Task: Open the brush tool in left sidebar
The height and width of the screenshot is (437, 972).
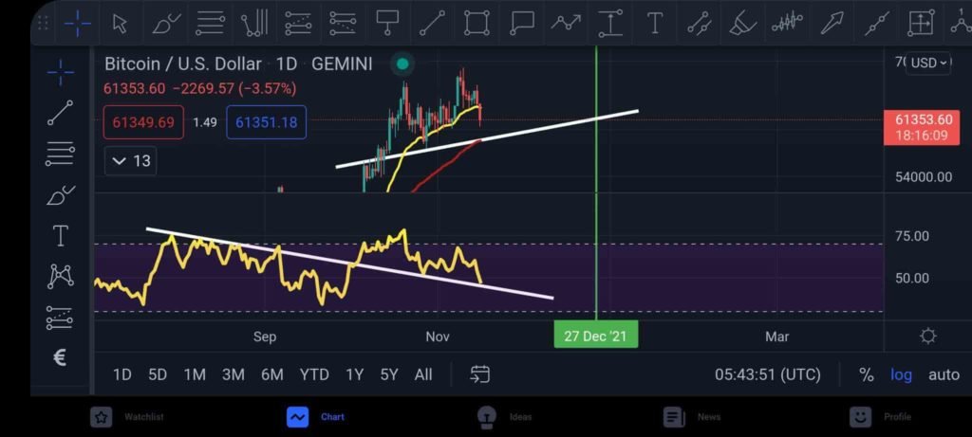Action: pos(61,194)
